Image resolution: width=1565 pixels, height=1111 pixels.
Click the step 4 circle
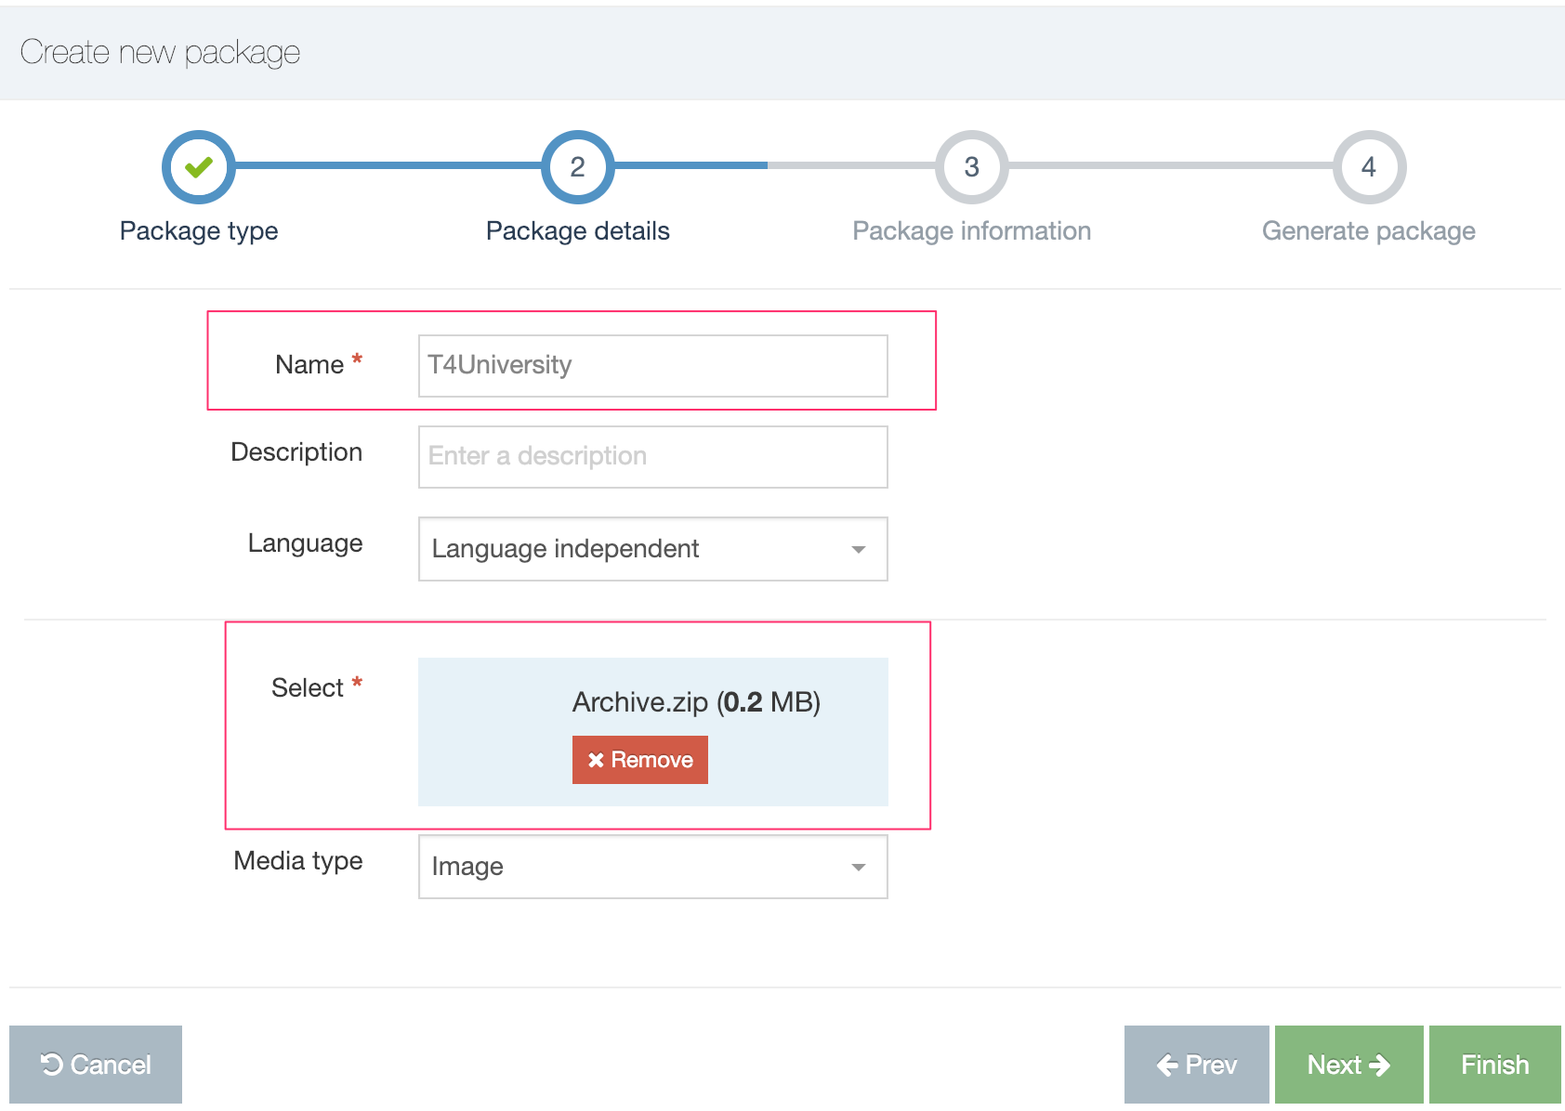[x=1368, y=167]
